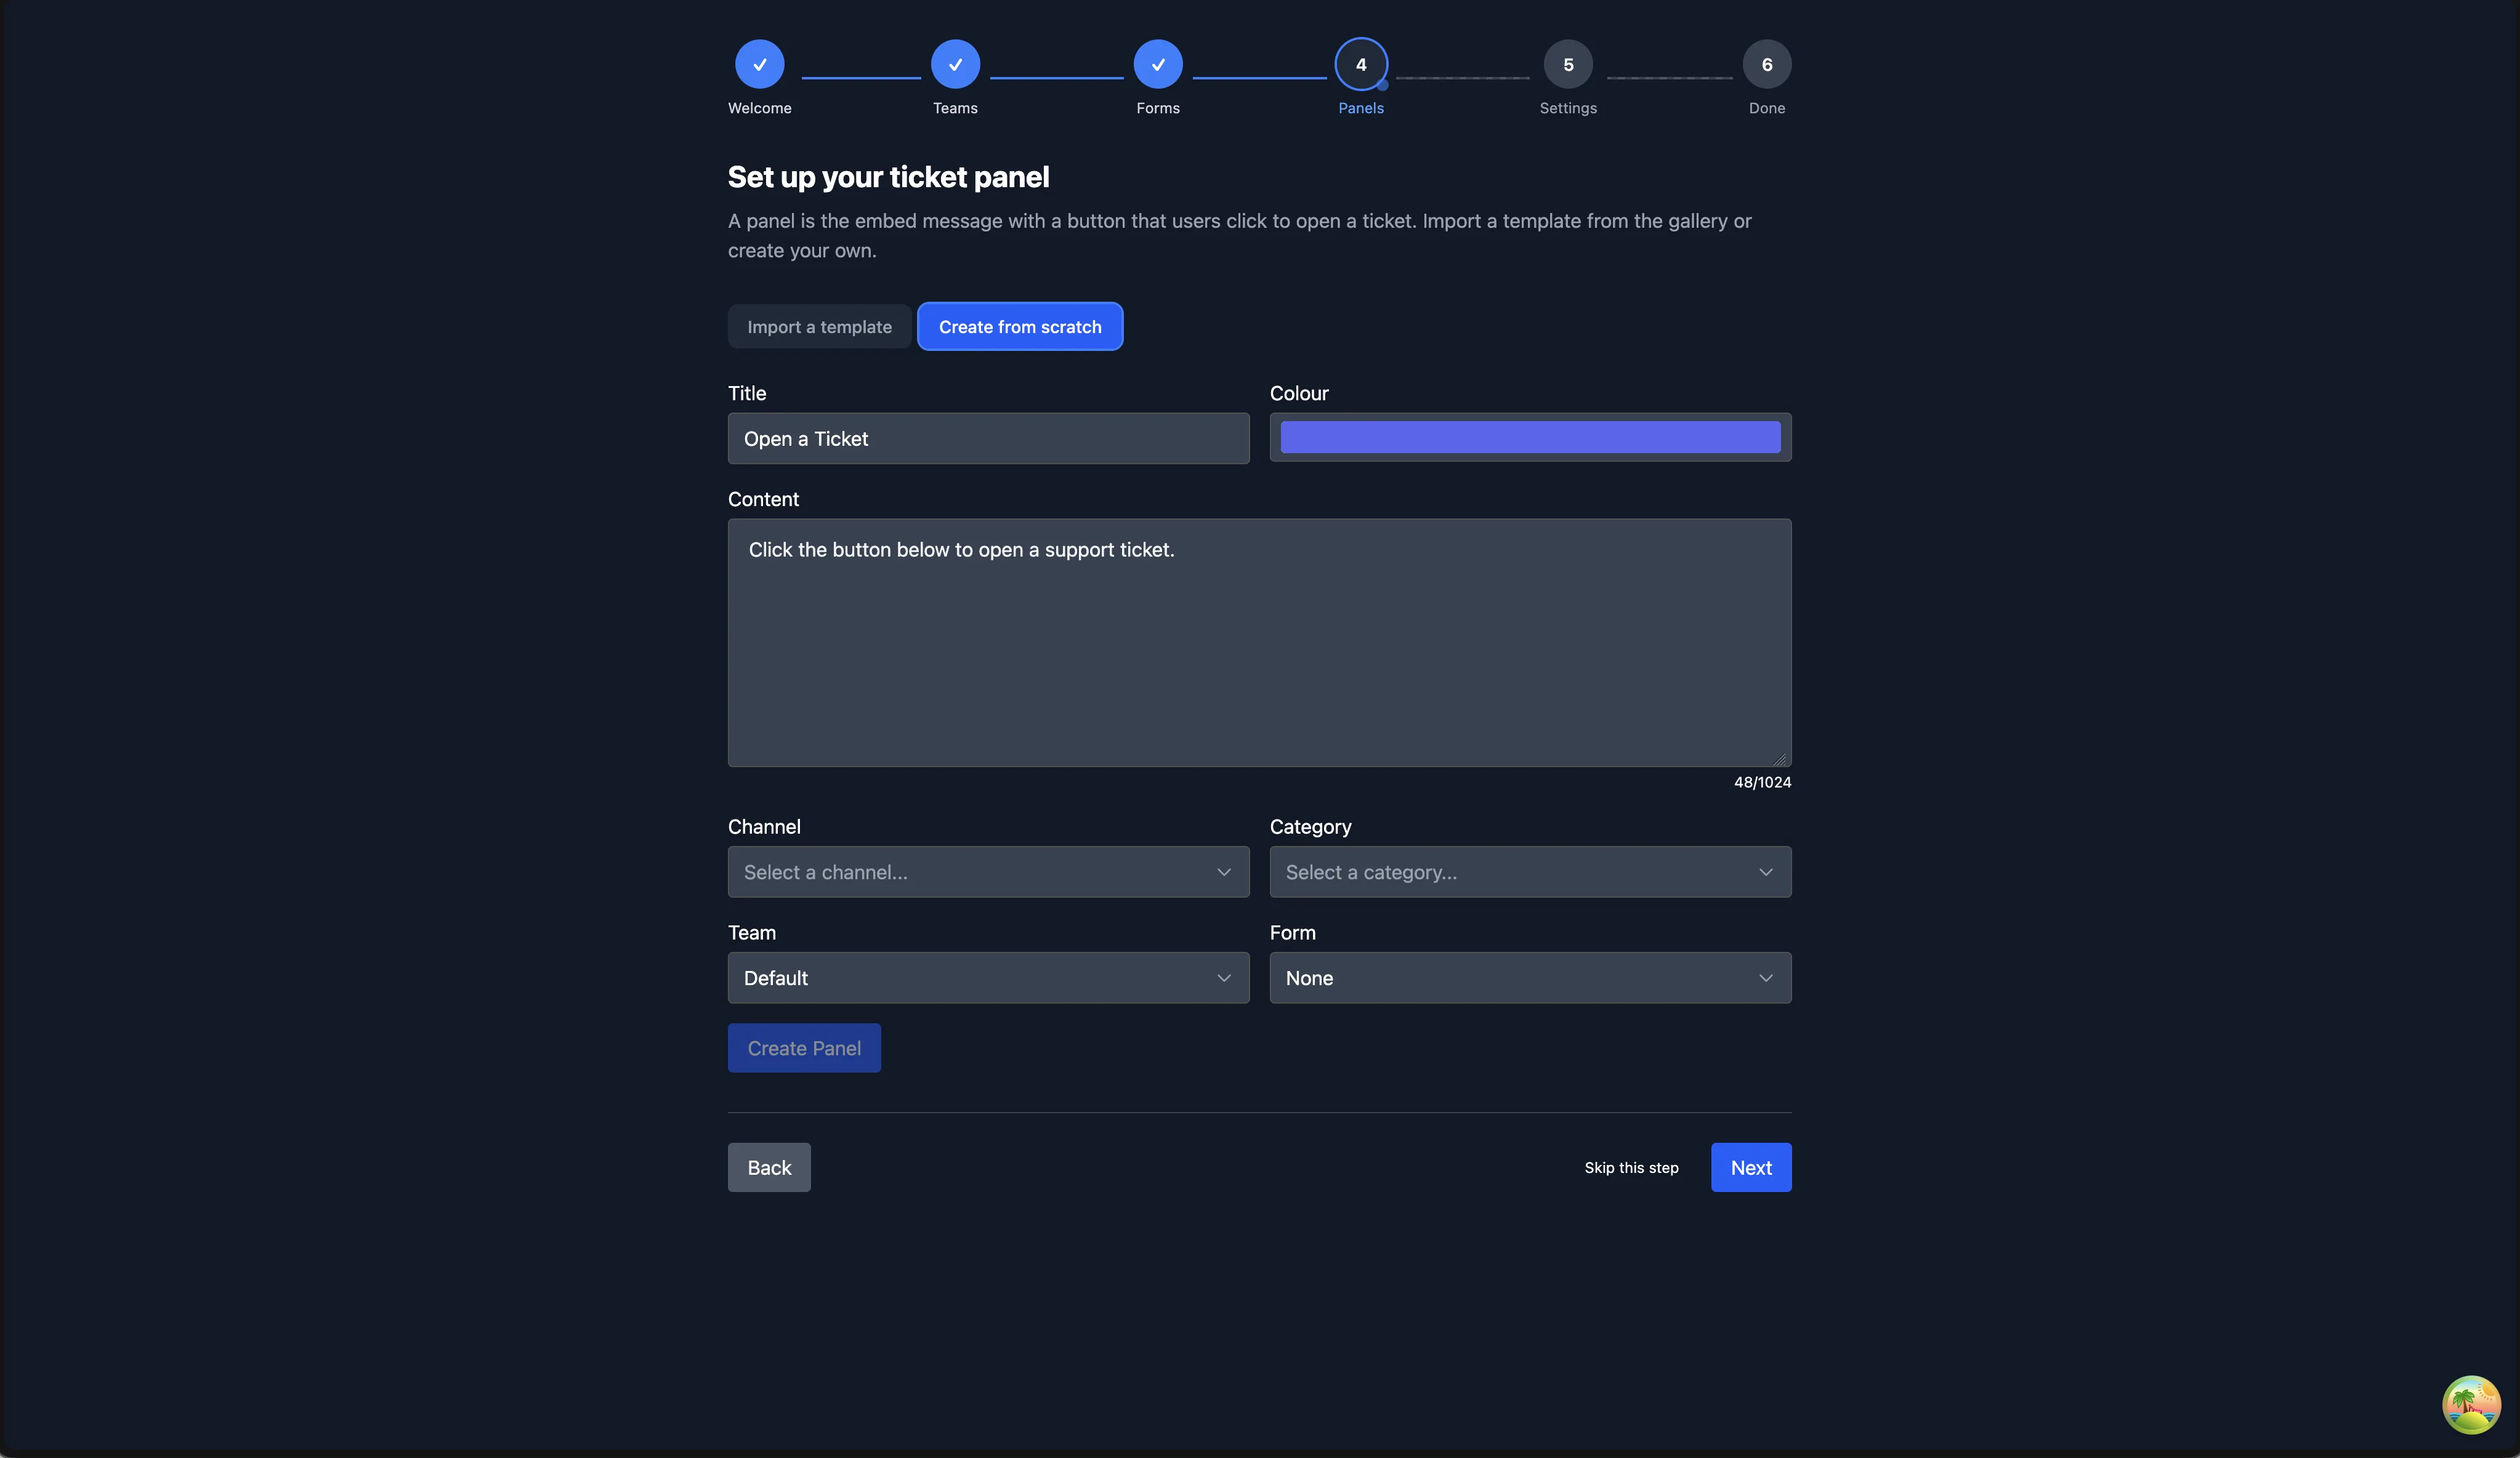Select Create from scratch tab
The width and height of the screenshot is (2520, 1458).
[1020, 326]
